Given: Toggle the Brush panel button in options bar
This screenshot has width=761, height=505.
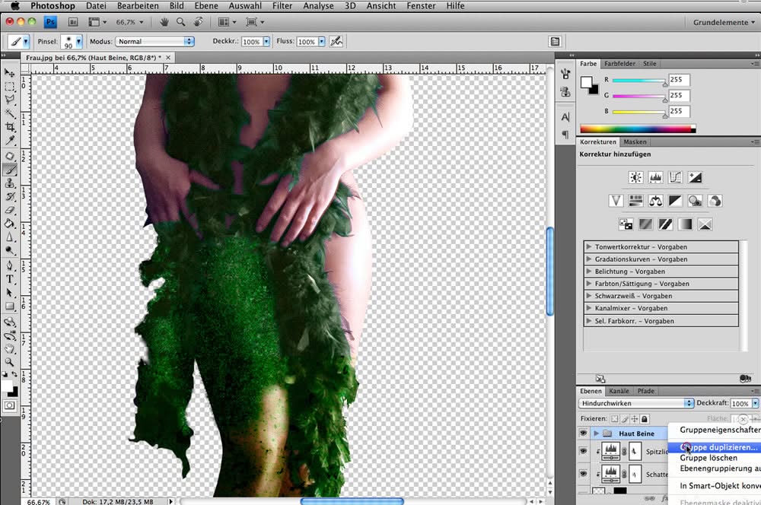Looking at the screenshot, I should [x=555, y=42].
